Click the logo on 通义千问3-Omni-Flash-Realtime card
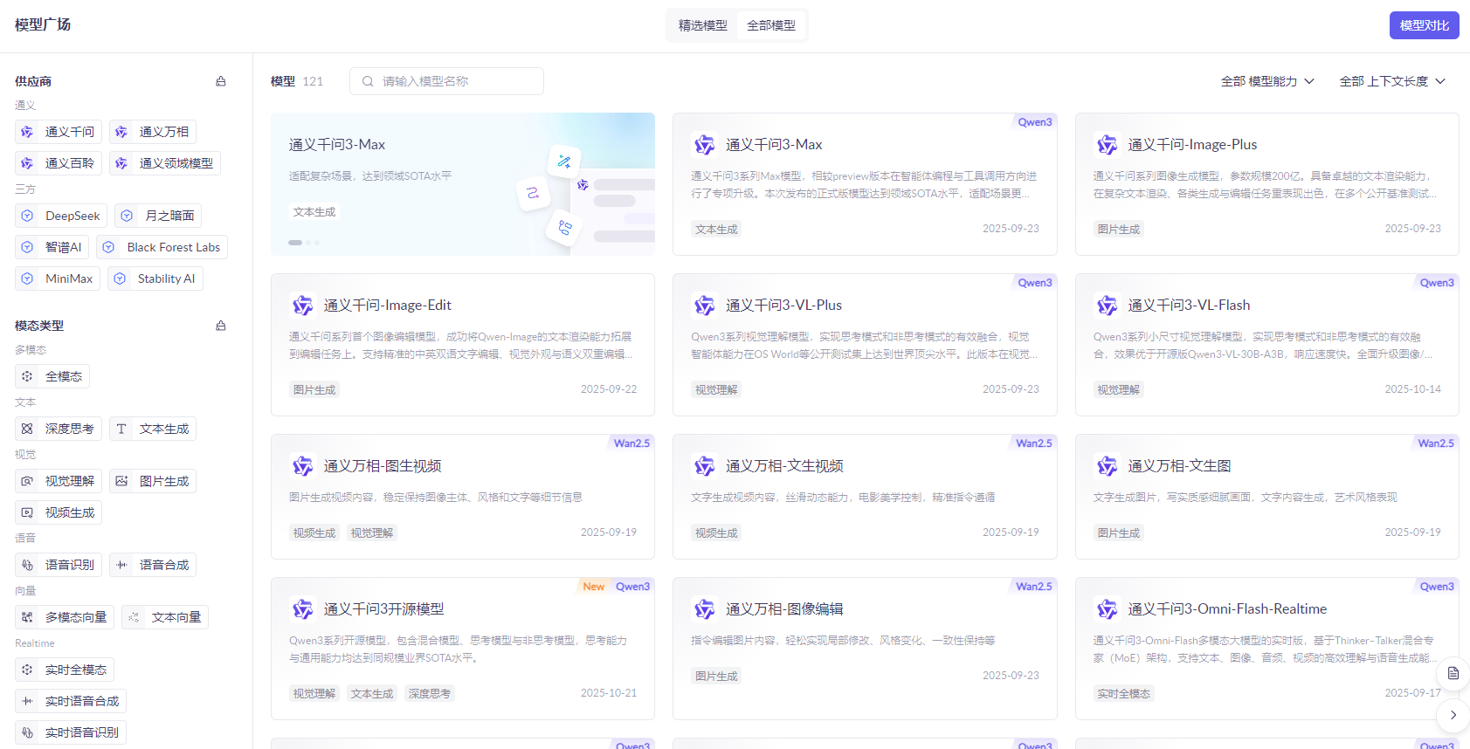 click(x=1107, y=609)
